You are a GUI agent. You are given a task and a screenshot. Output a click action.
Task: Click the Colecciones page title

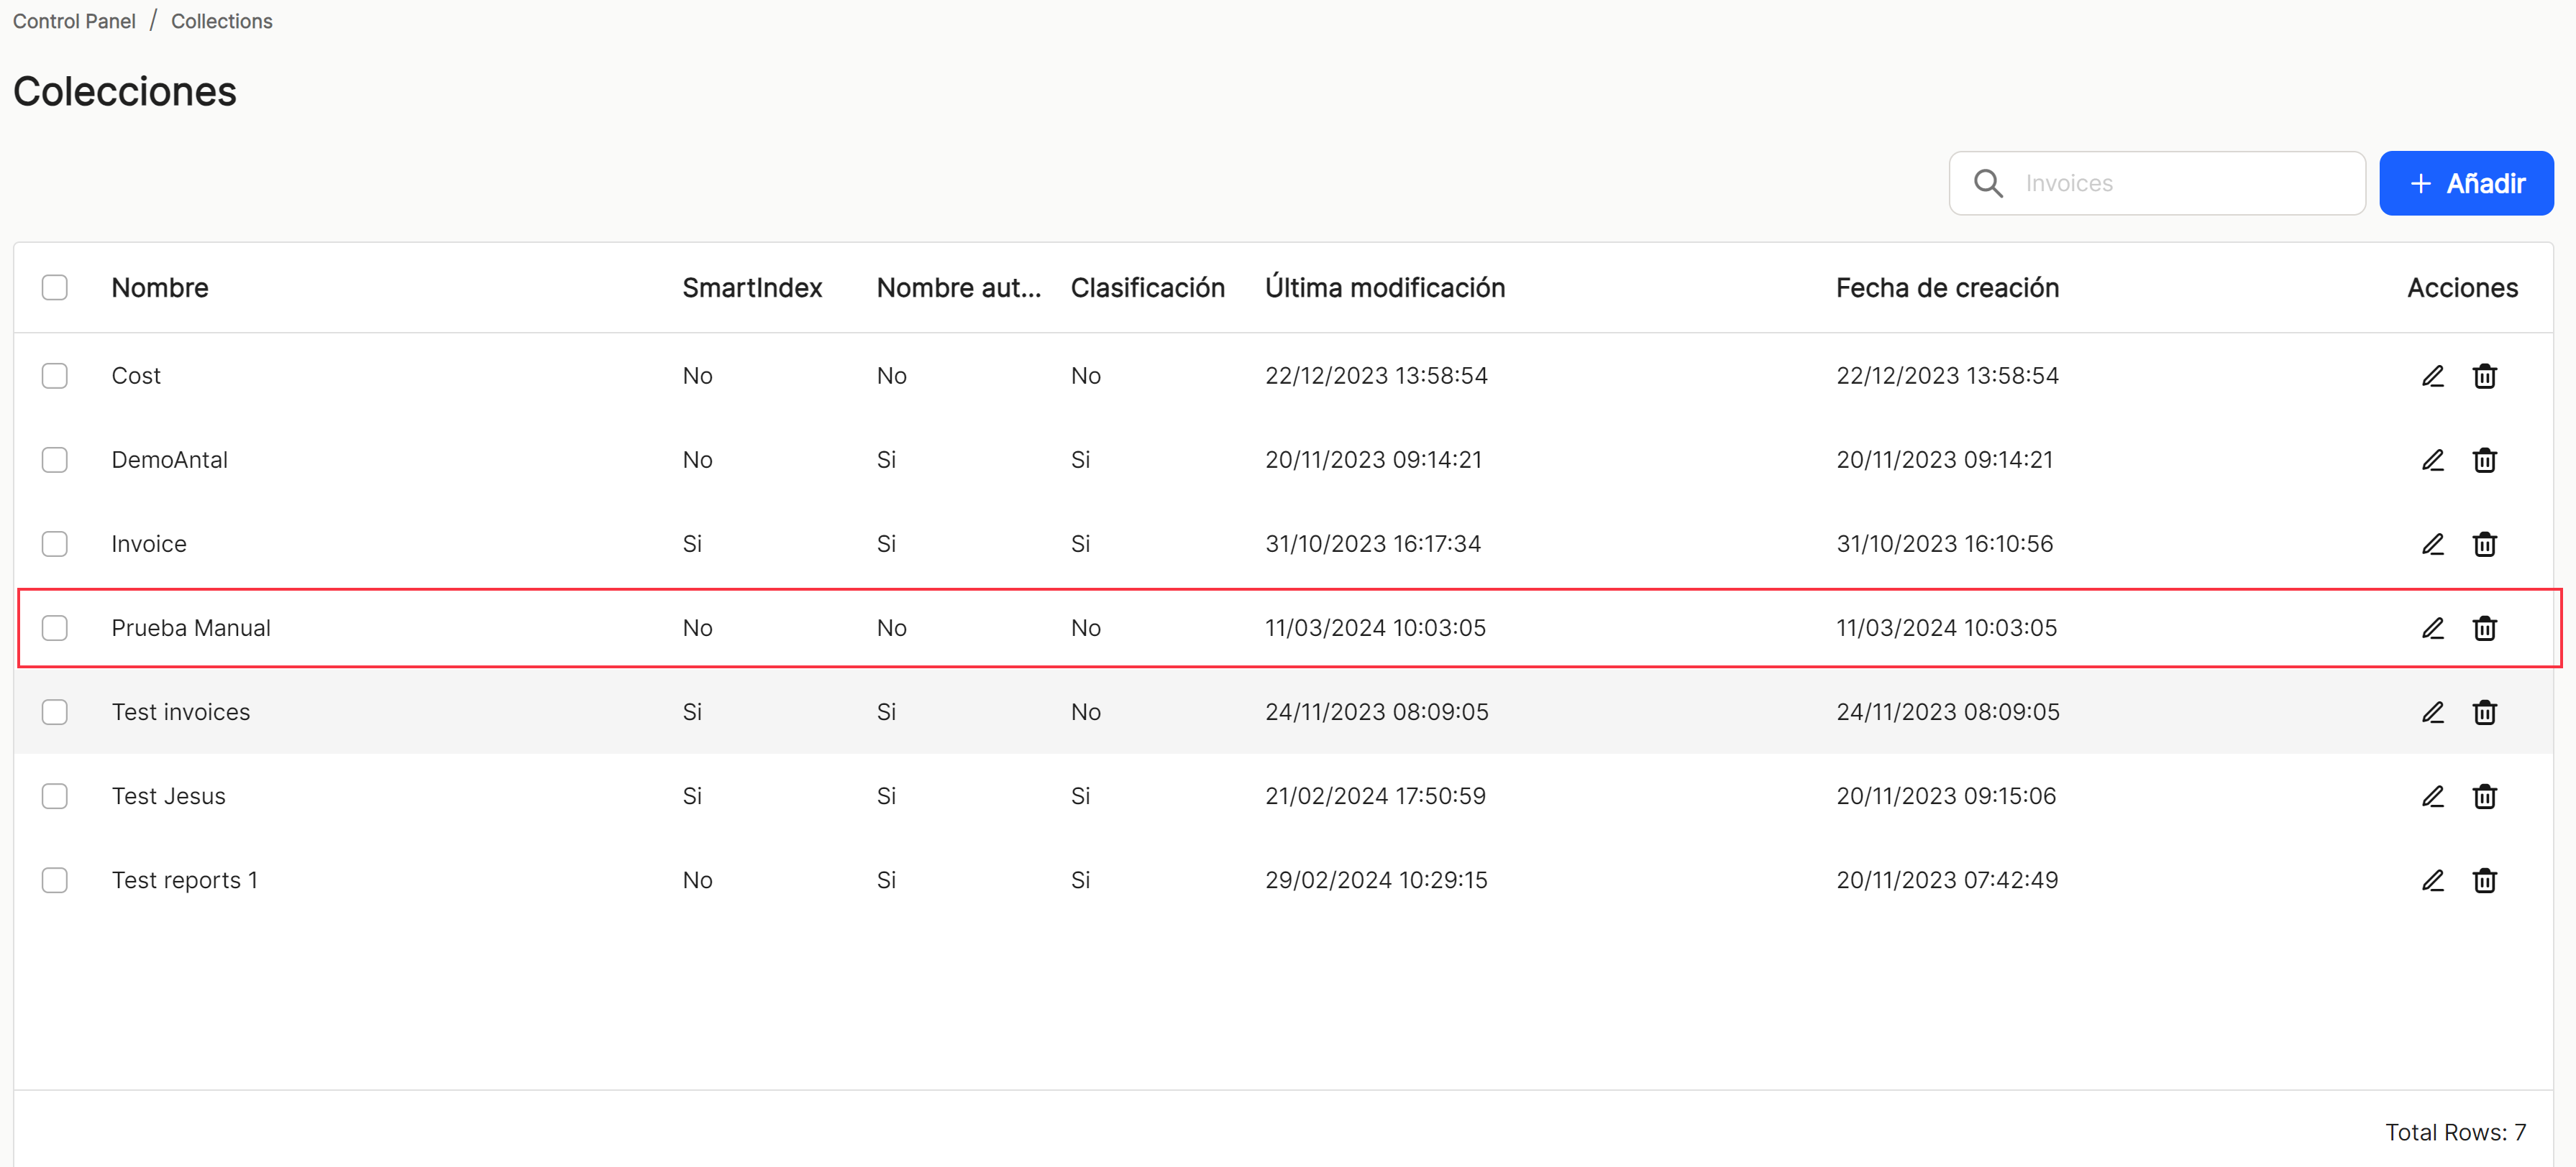coord(125,92)
